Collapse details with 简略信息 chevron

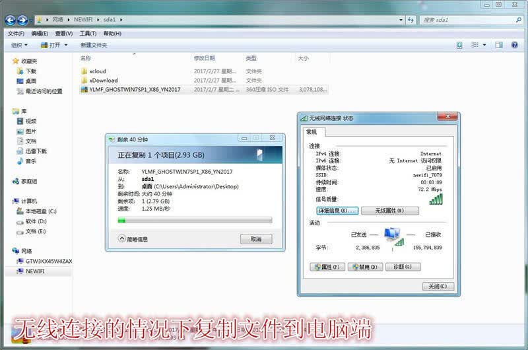pyautogui.click(x=122, y=238)
